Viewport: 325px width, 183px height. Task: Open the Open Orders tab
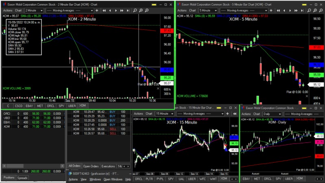[90, 166]
